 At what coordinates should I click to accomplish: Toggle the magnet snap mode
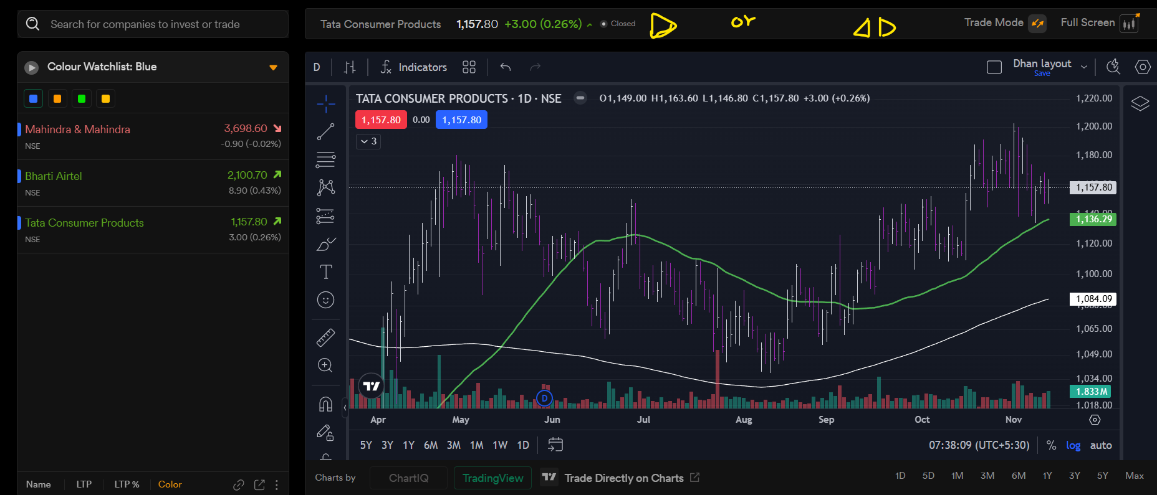[325, 405]
